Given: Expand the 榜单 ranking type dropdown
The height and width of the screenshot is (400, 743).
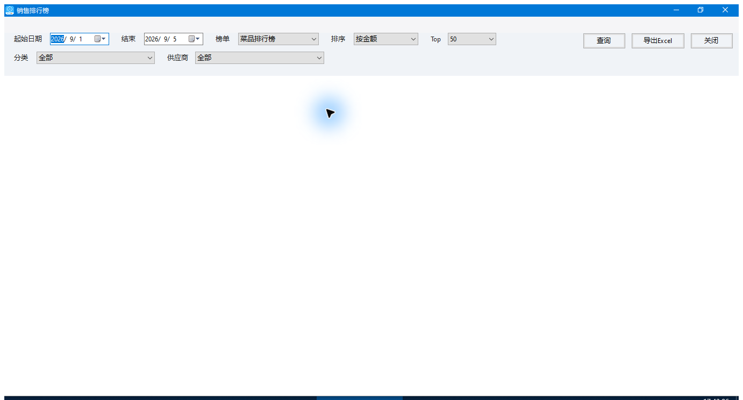Looking at the screenshot, I should click(278, 39).
